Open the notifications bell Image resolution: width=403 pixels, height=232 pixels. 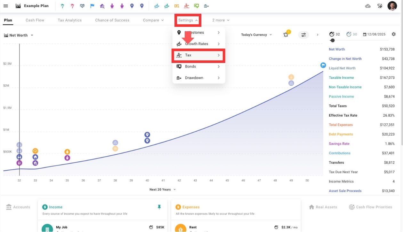click(x=286, y=35)
